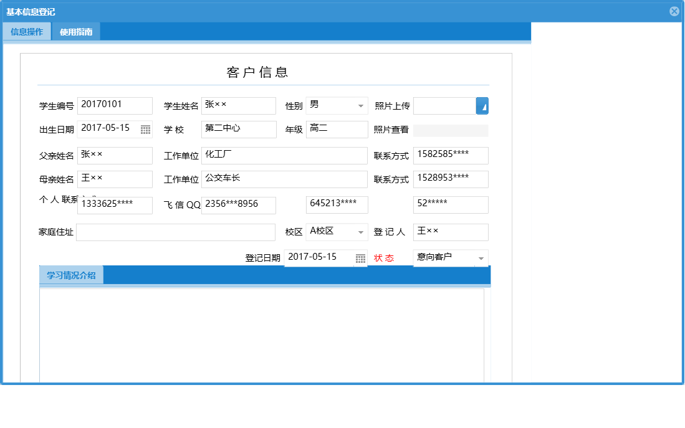Open the calendar picker for 出生日期
Image resolution: width=685 pixels, height=428 pixels.
tap(146, 129)
